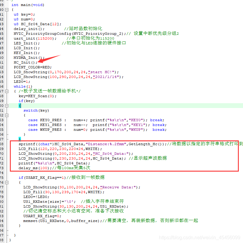Click the 'LCD_ShowString(0,230,...,HC_Sr04_Data);' line
Screen dimensions: 243x243
pos(72,159)
